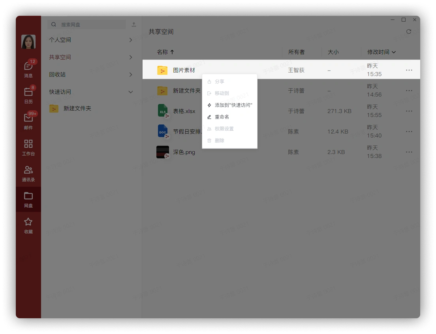Click size 12.4 KB cell
436x334 pixels.
point(338,132)
